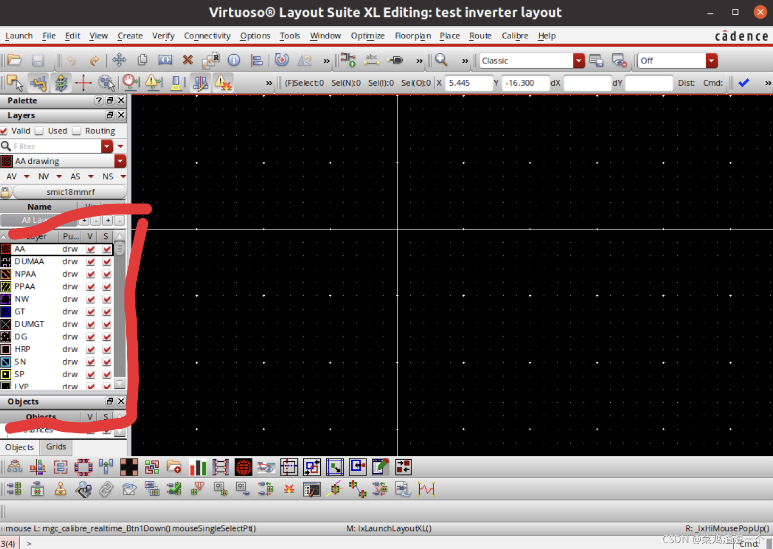Select the Move tool icon
773x549 pixels.
pyautogui.click(x=119, y=60)
